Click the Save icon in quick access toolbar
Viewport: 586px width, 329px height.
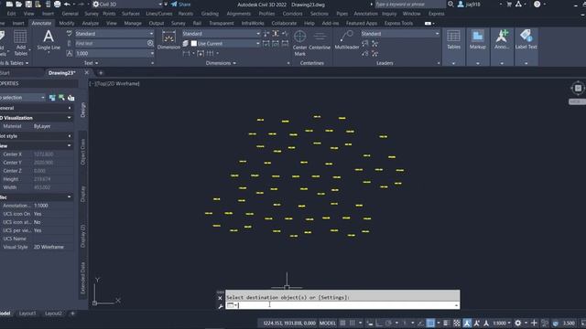pos(28,4)
